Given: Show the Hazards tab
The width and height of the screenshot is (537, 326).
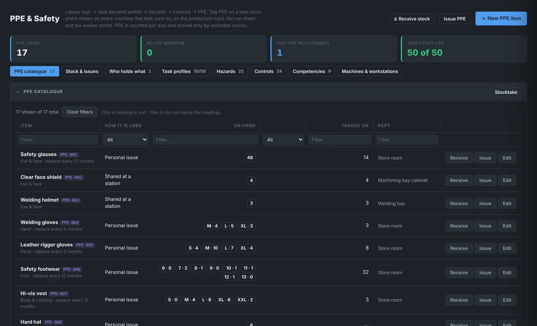Looking at the screenshot, I should [230, 71].
